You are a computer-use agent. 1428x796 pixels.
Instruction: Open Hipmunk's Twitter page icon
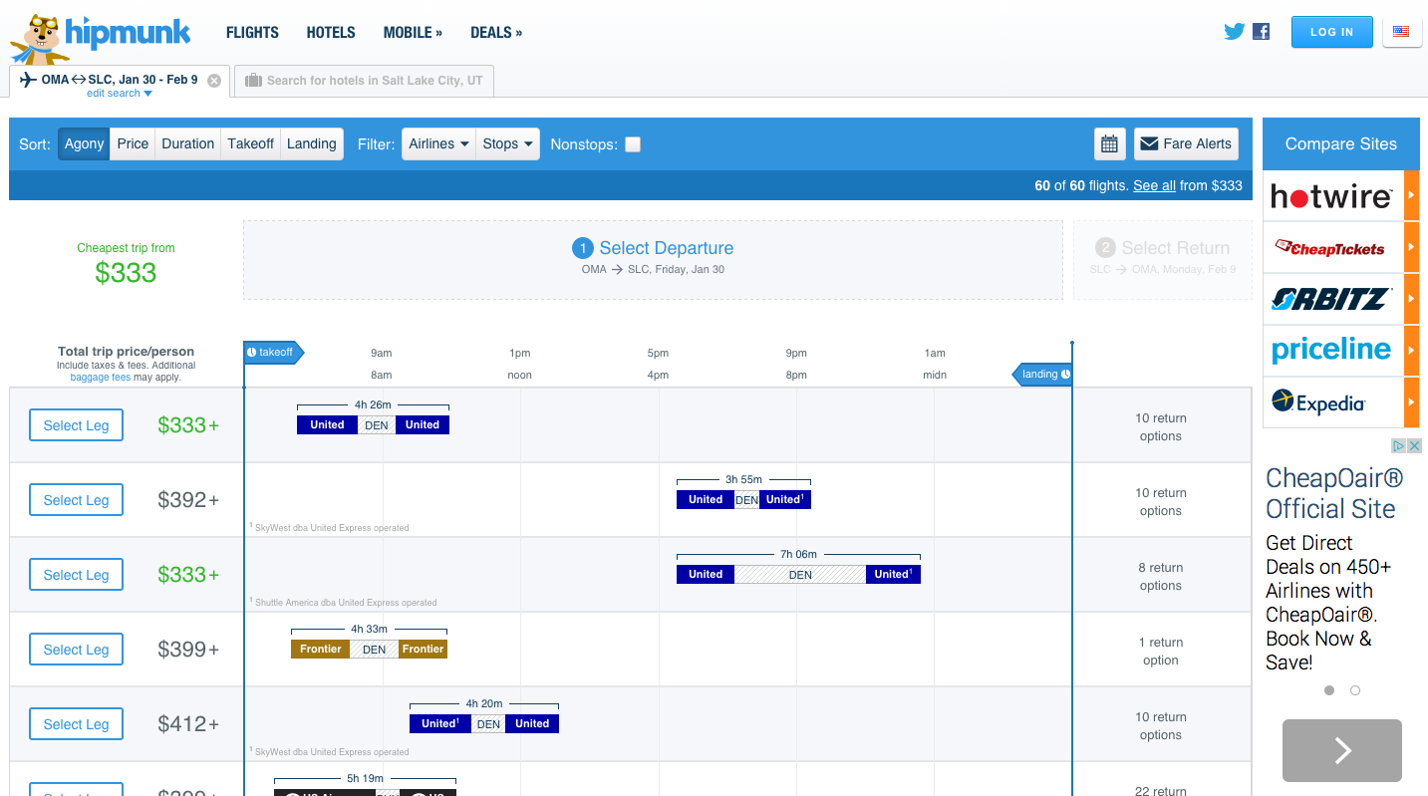(1235, 31)
